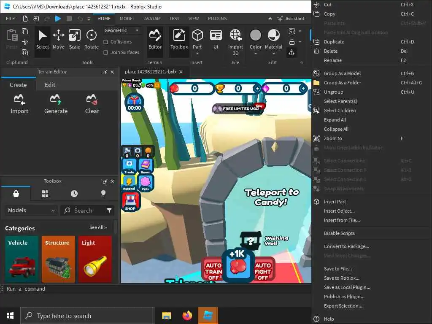Click the Color tool swatch

255,35
